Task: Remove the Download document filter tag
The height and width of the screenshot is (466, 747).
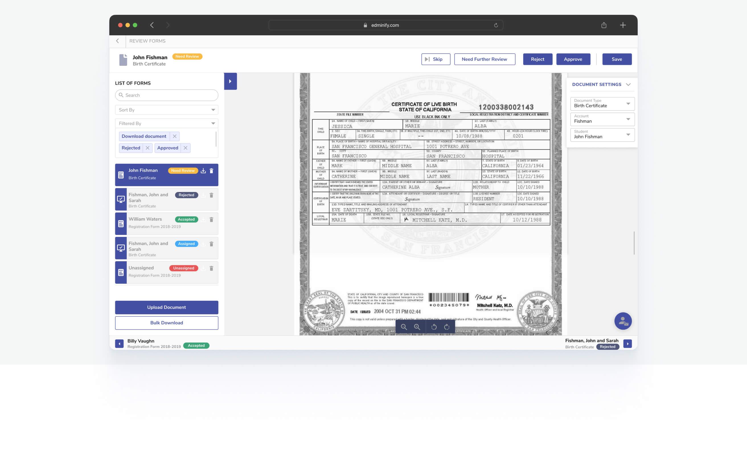Action: coord(175,136)
